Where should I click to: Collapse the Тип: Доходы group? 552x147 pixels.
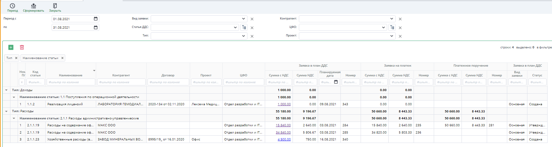click(6, 90)
